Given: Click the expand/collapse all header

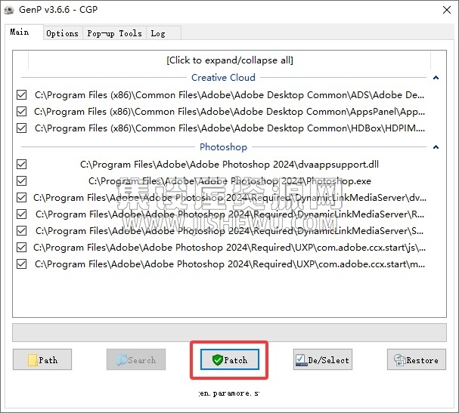Looking at the screenshot, I should pos(230,60).
